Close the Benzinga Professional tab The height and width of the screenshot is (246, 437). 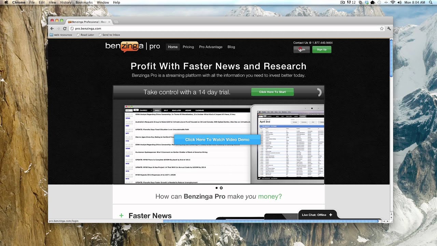(x=109, y=22)
